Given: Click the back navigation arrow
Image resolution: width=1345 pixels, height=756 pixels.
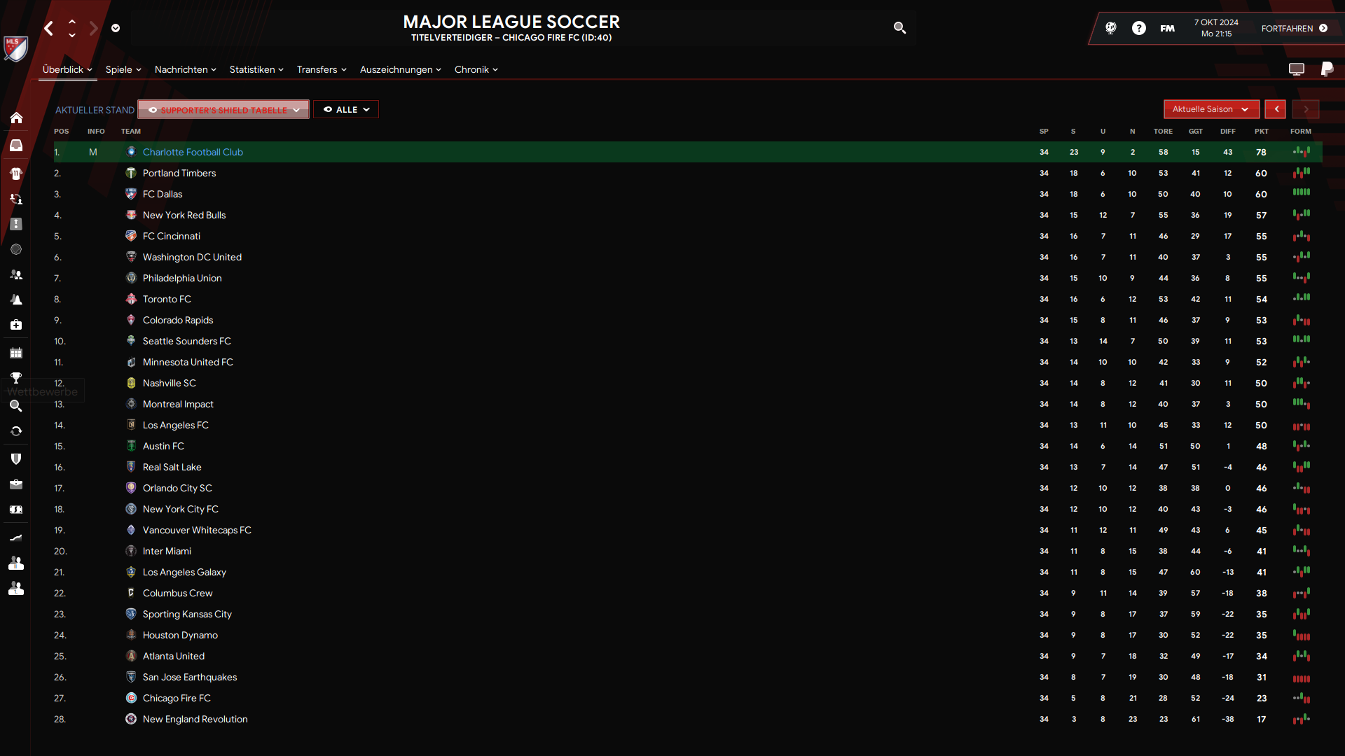Looking at the screenshot, I should 48,28.
